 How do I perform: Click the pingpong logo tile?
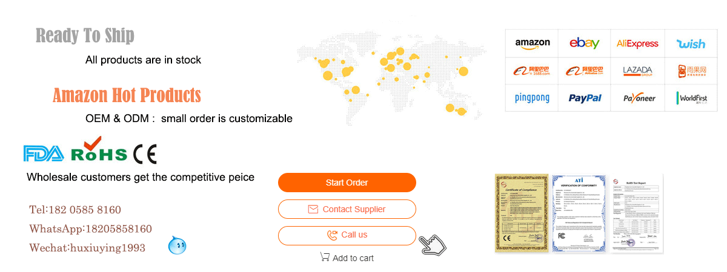coord(532,98)
